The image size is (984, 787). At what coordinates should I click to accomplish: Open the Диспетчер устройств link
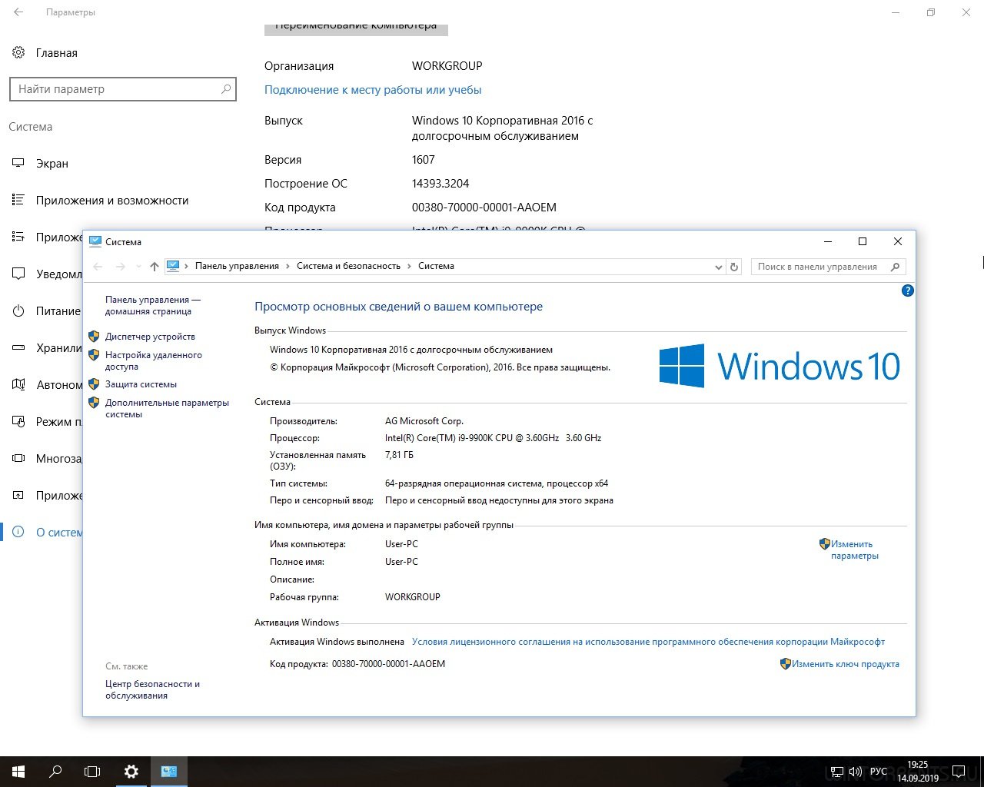(150, 337)
